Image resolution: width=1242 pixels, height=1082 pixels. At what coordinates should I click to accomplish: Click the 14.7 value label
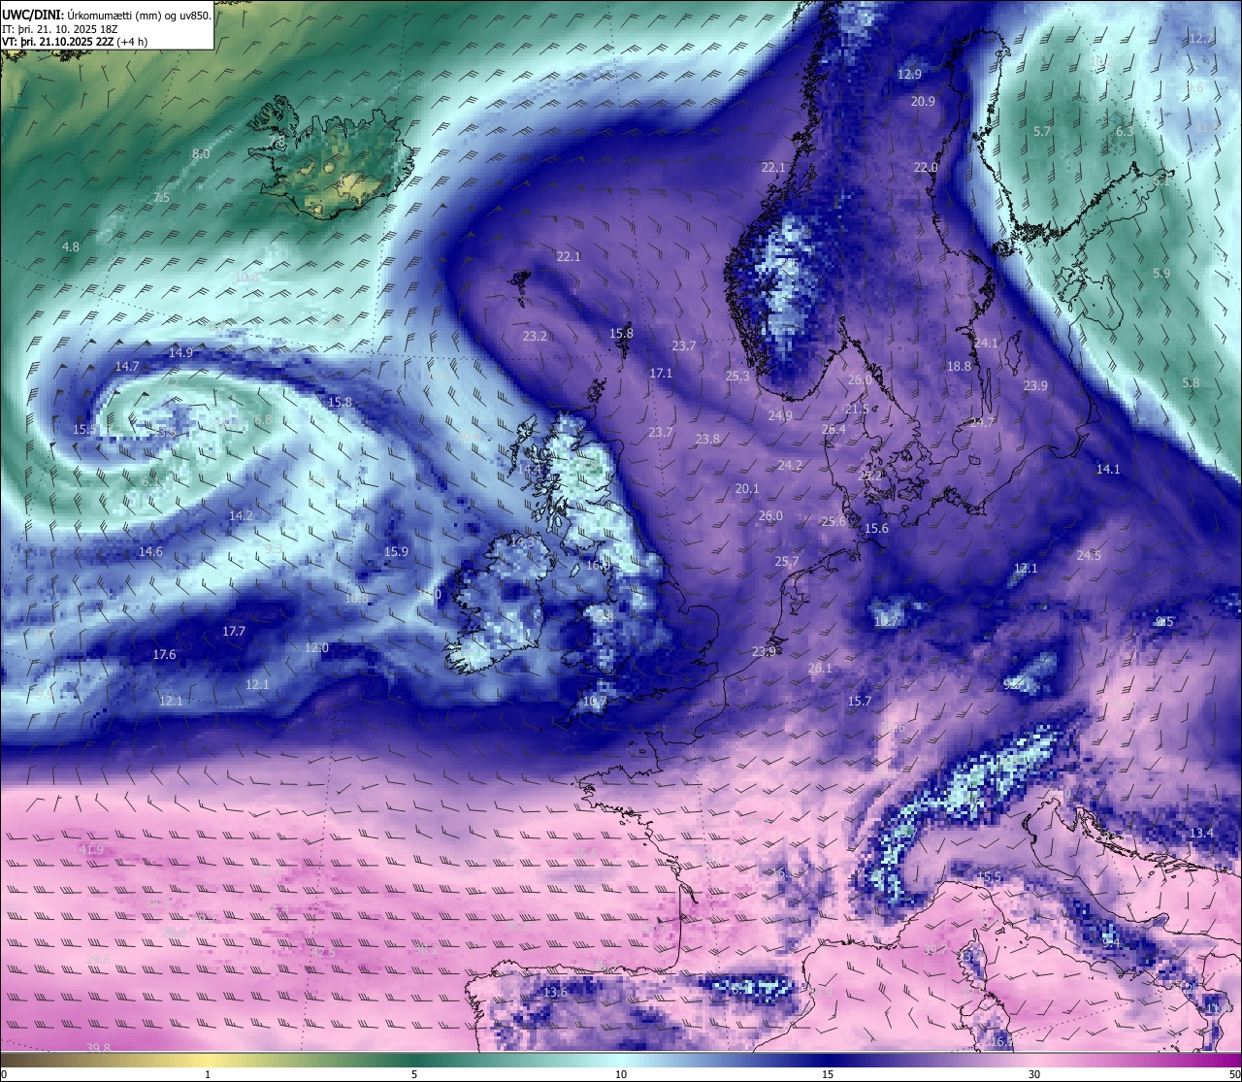click(x=127, y=367)
